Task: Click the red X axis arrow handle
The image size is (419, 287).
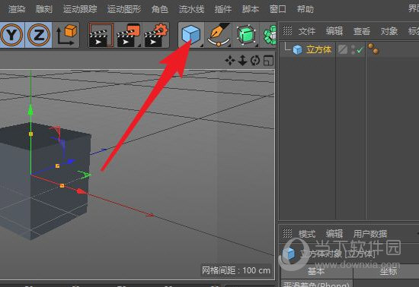Action: (82, 191)
